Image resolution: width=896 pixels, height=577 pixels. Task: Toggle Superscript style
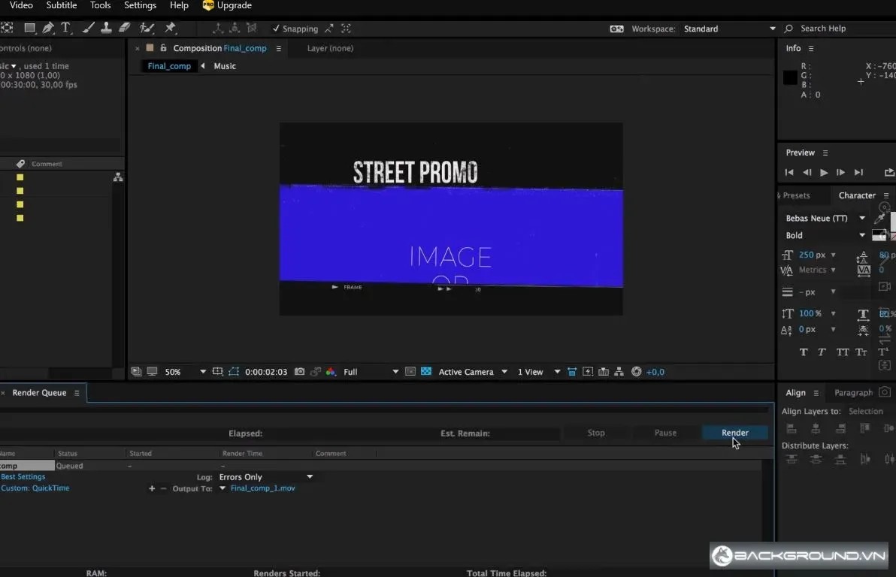[883, 352]
